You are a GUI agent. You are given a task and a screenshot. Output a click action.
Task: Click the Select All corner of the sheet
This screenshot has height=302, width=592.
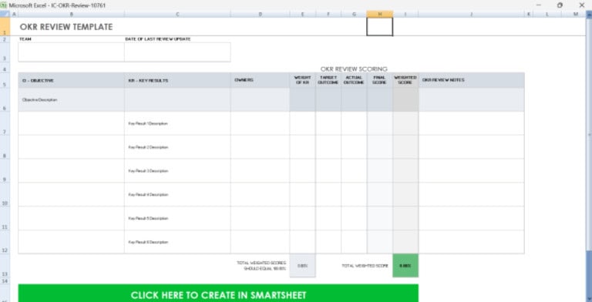[x=5, y=14]
